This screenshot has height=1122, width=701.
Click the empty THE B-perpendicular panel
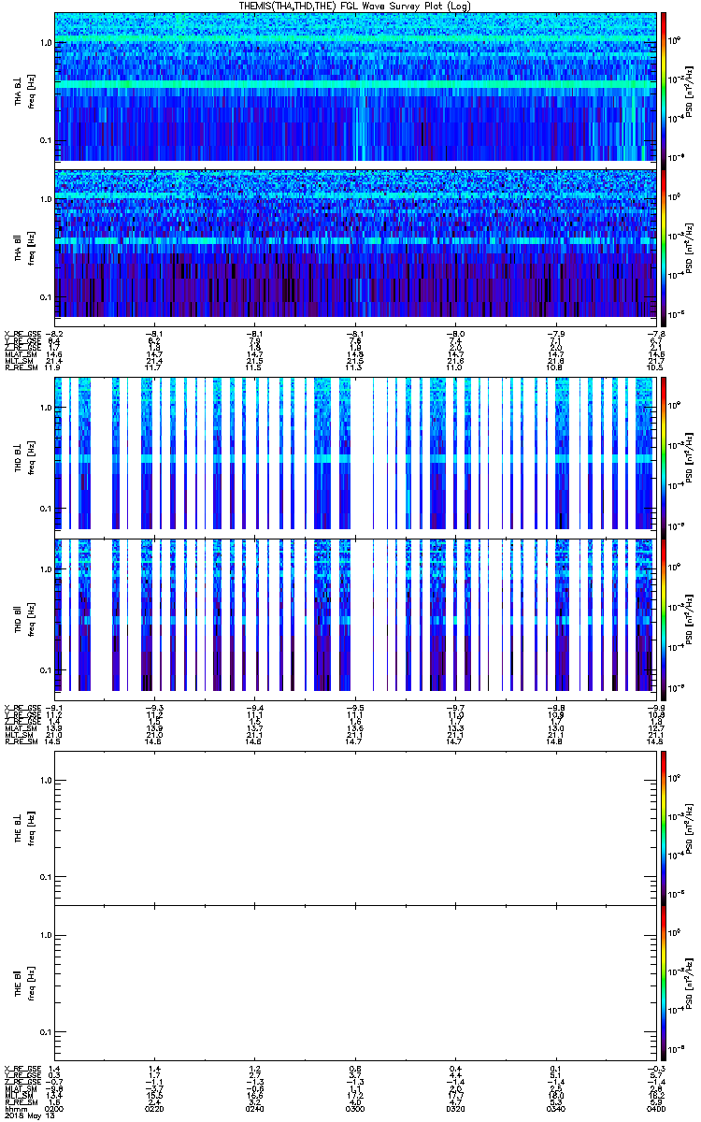[354, 827]
